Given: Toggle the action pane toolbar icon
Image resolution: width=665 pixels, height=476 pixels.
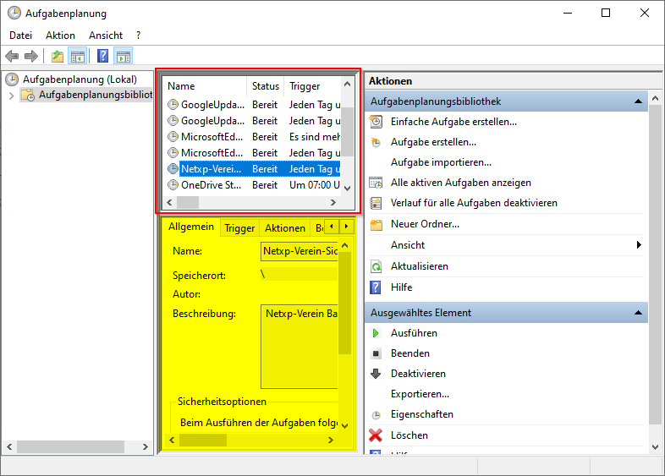Looking at the screenshot, I should [x=124, y=56].
